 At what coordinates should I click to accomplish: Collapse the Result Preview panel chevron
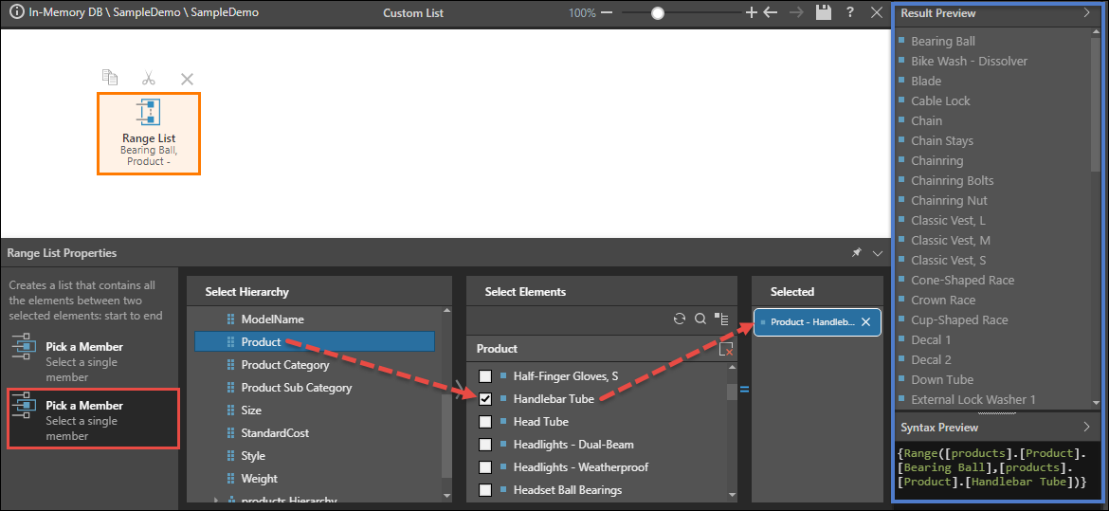(1086, 13)
